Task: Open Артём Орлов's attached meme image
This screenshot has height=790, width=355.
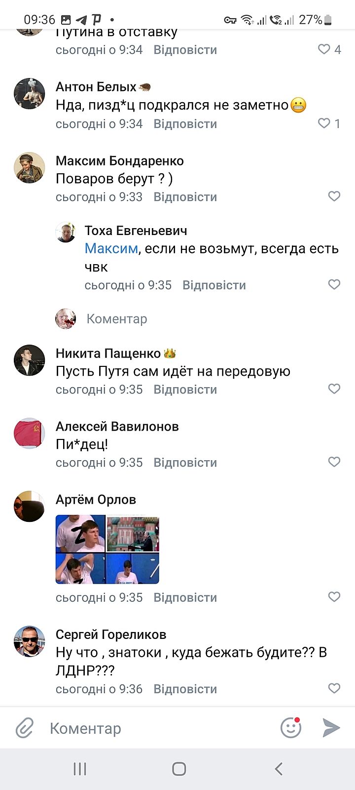Action: tap(107, 549)
